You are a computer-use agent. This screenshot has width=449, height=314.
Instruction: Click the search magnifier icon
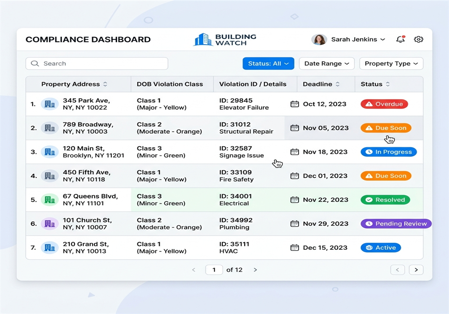[x=35, y=64]
